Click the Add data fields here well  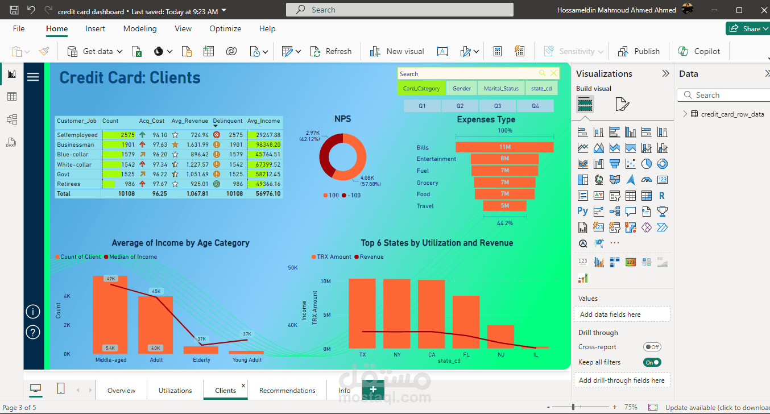coord(622,314)
